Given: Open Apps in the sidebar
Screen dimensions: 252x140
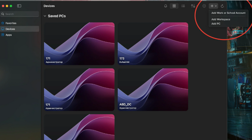Looking at the screenshot, I should (20, 35).
